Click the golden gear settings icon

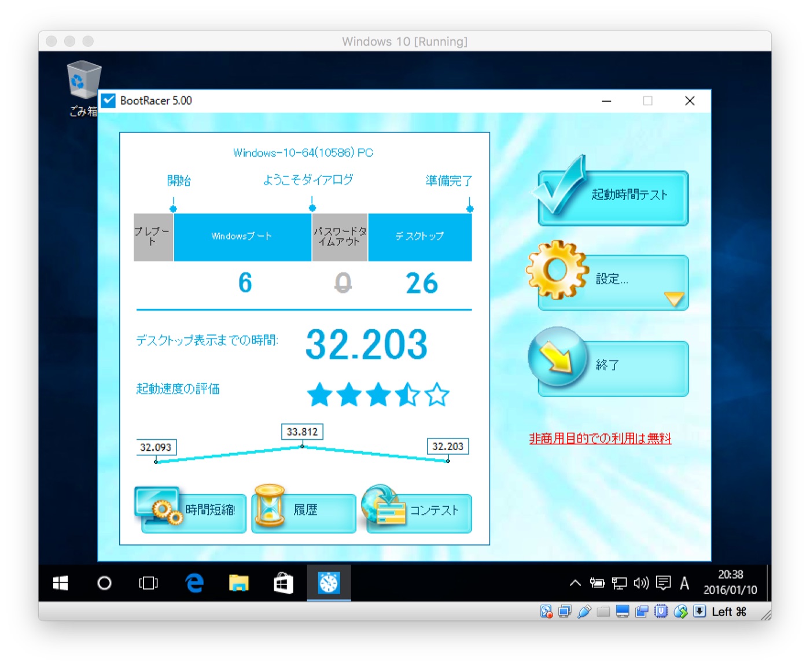(x=557, y=270)
